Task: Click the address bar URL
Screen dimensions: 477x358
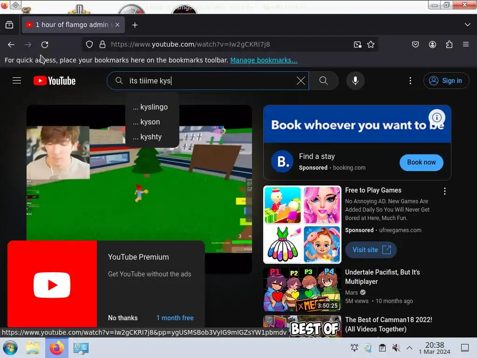Action: click(191, 44)
